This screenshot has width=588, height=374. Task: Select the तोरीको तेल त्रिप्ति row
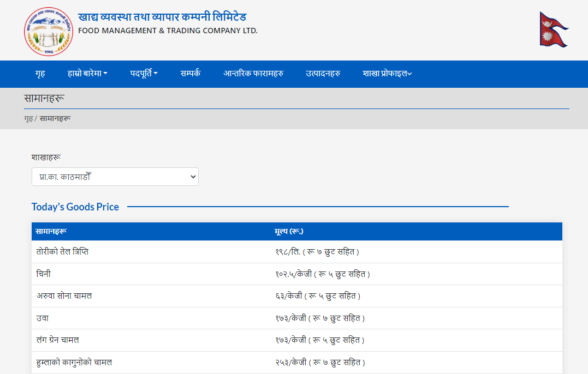[x=62, y=252]
